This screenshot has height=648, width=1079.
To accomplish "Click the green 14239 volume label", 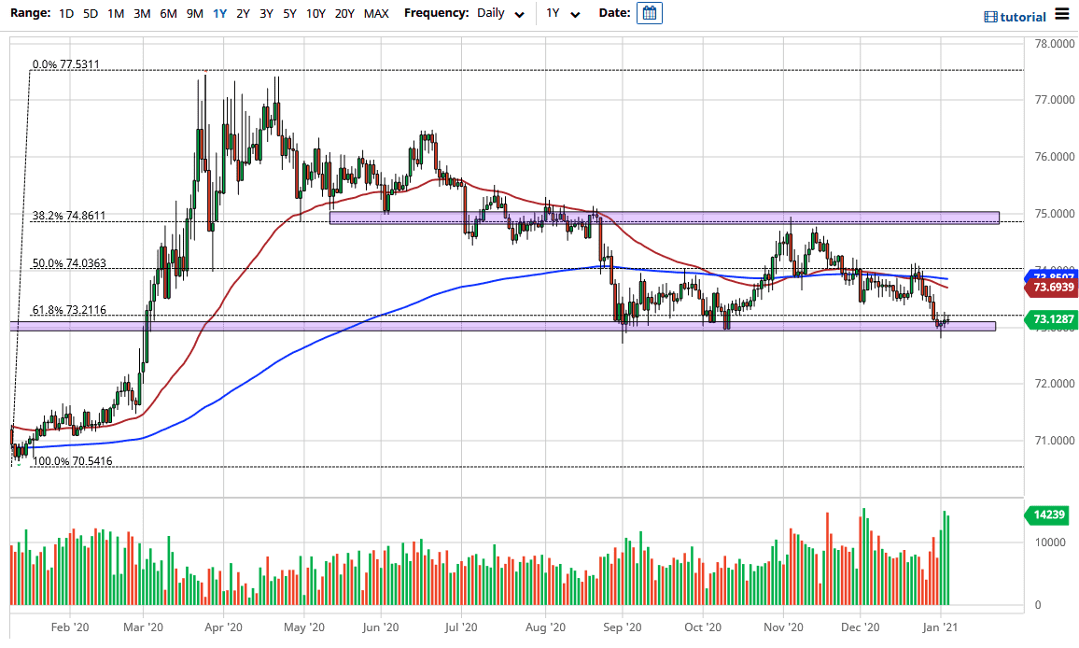I will click(x=1047, y=514).
